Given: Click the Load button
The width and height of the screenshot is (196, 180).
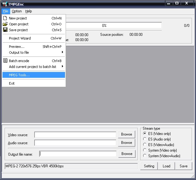Looking at the screenshot, I should pyautogui.click(x=166, y=166).
